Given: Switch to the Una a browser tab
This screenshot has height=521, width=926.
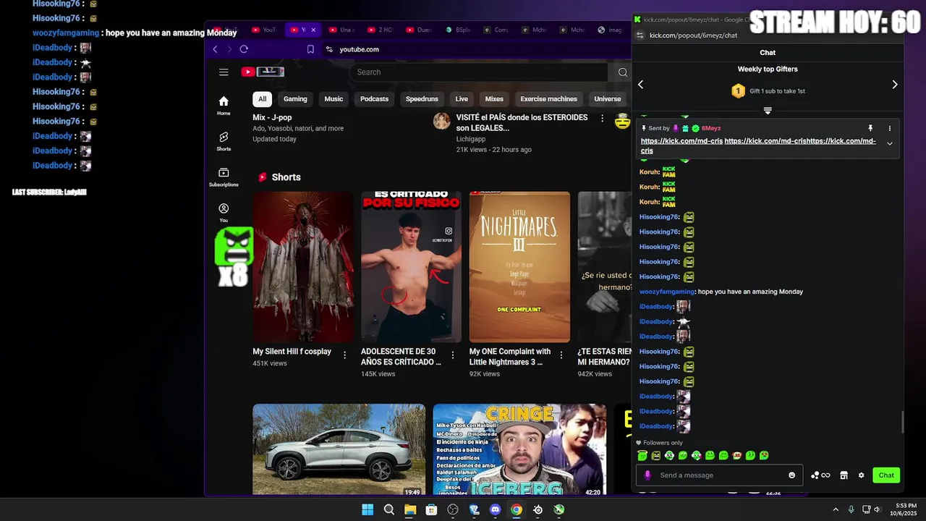Looking at the screenshot, I should pos(341,30).
